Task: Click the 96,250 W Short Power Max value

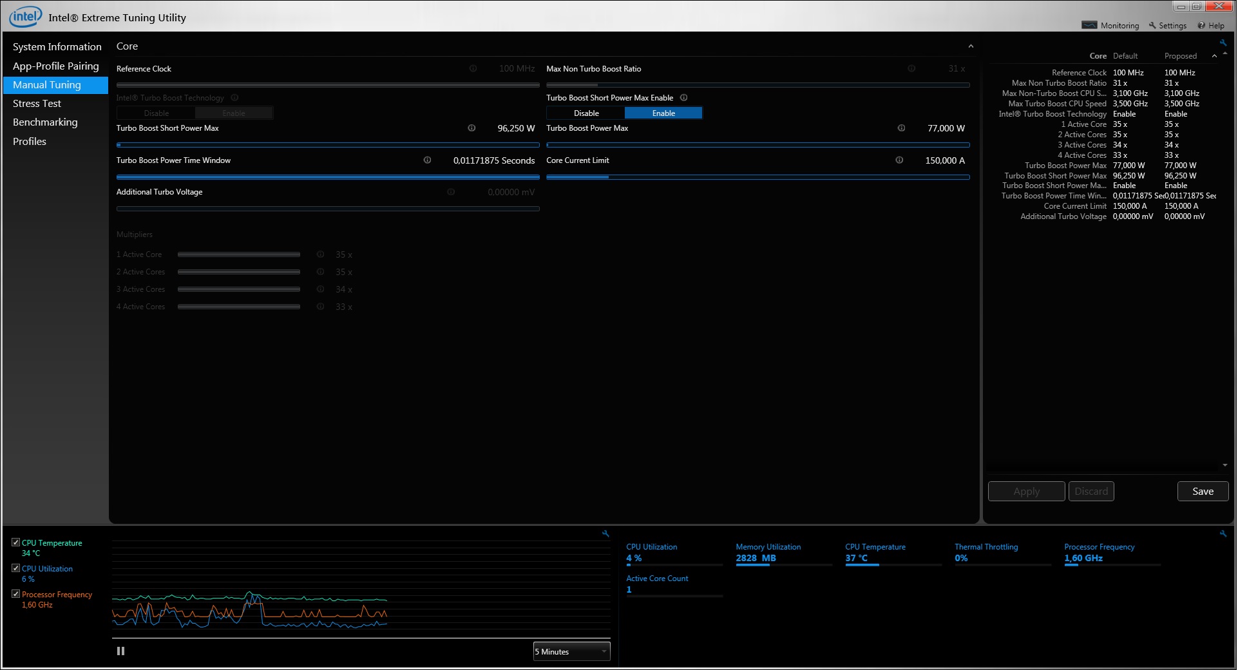Action: coord(516,128)
